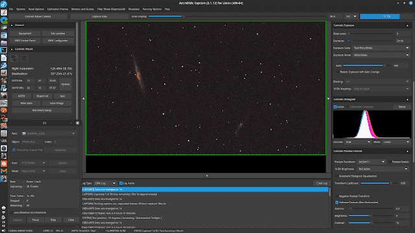Click the Stop capture button
The height and width of the screenshot is (233, 415).
53,220
